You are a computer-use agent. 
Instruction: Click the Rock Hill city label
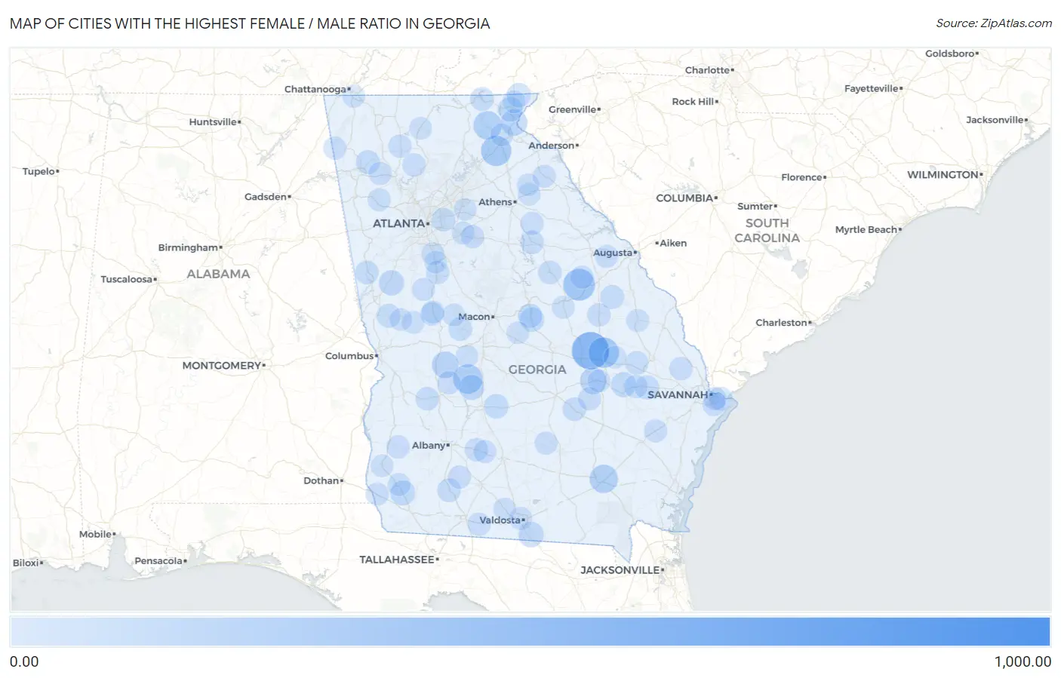(693, 102)
